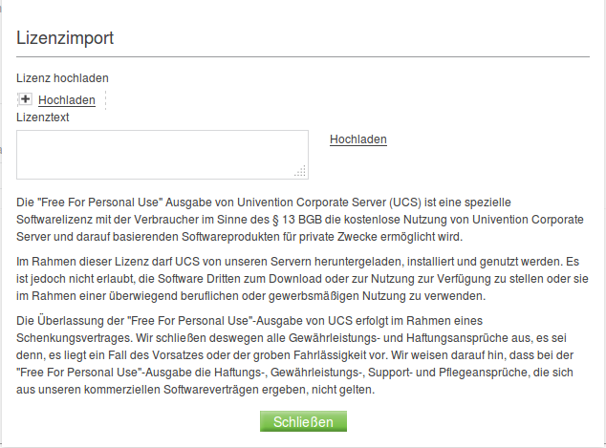Click the plus icon beside upper Hochladen
Image resolution: width=606 pixels, height=448 pixels.
pyautogui.click(x=26, y=99)
